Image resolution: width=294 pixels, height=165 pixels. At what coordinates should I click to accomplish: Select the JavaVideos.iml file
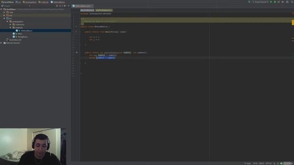(x=15, y=40)
